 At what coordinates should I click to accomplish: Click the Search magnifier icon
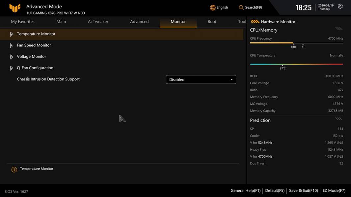point(241,8)
